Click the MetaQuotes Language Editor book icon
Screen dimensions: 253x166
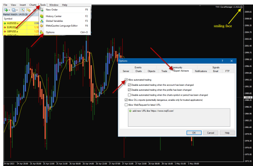point(42,26)
